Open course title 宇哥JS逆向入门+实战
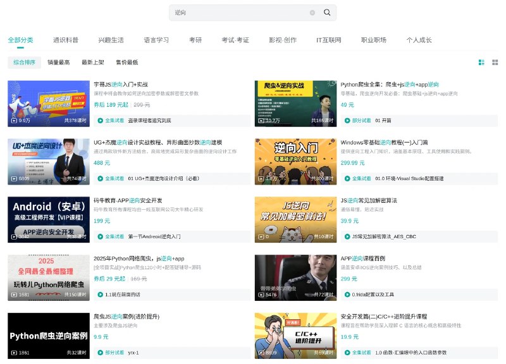 pyautogui.click(x=121, y=84)
